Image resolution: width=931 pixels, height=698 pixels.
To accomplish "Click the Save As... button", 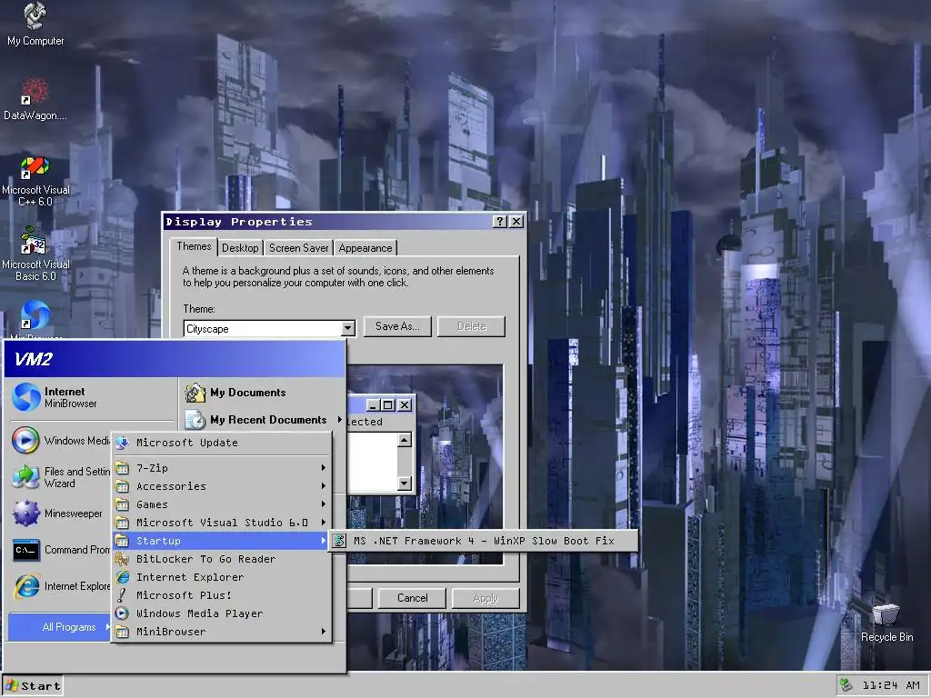I will coord(397,326).
